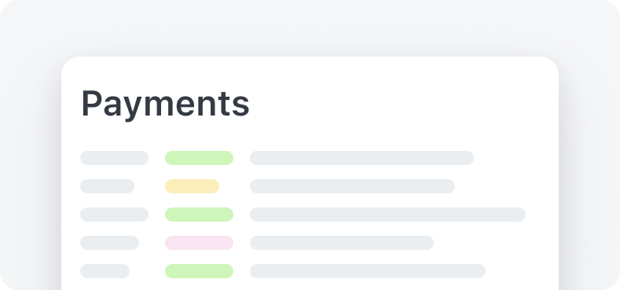Viewport: 620px width, 290px height.
Task: Click the long gray bar beside the yellow pill
Action: 352,186
